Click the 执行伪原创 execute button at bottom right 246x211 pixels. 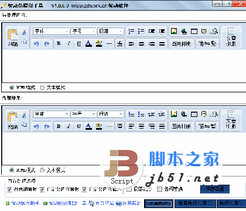tap(231, 203)
